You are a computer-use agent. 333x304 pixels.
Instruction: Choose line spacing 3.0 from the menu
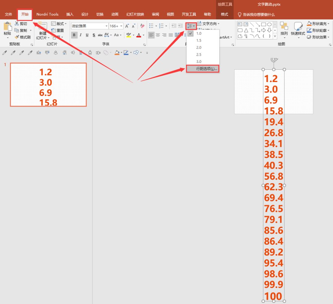203,61
